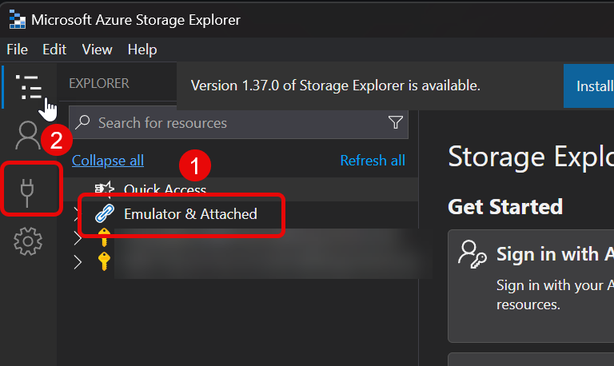614x366 pixels.
Task: Click the Collapse all link
Action: click(x=108, y=161)
